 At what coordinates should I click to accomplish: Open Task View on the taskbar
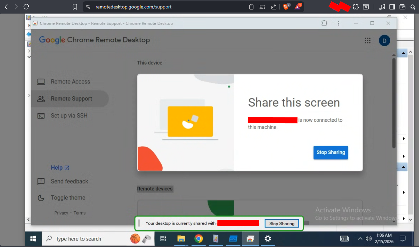point(163,239)
